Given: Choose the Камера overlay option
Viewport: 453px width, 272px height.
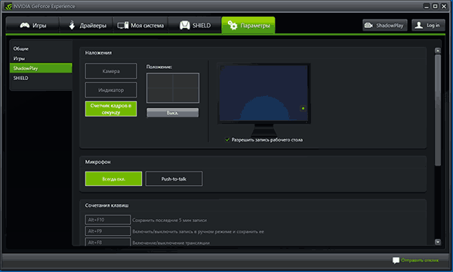Looking at the screenshot, I should point(111,71).
